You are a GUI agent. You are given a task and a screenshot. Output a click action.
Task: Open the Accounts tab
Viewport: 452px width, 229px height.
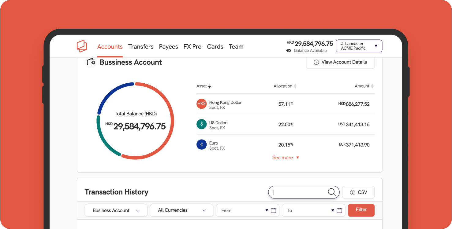[x=110, y=47]
